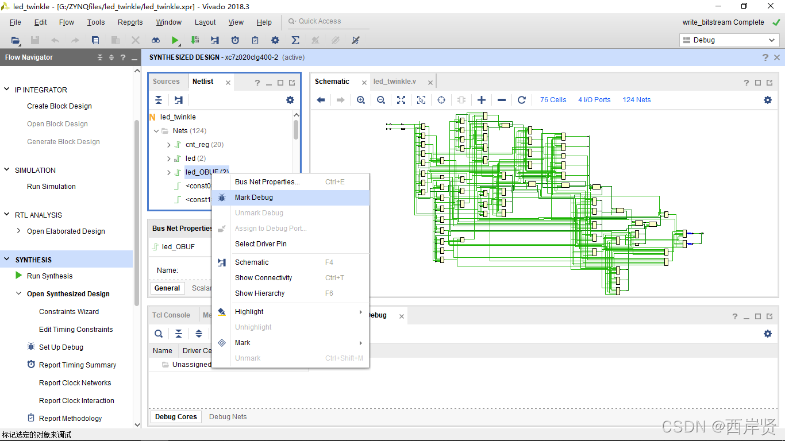Select the led_twinkle netlist root
785x441 pixels.
pyautogui.click(x=178, y=117)
